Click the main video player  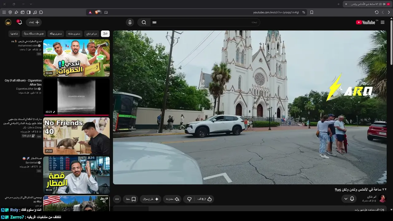click(250, 107)
